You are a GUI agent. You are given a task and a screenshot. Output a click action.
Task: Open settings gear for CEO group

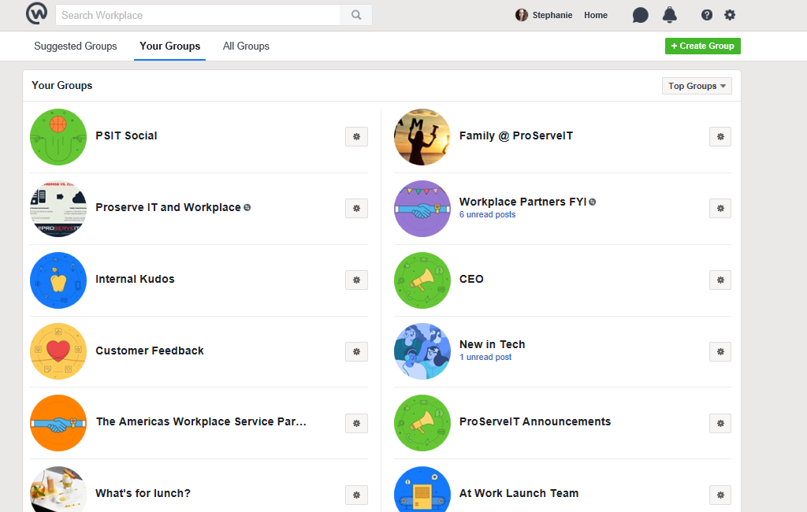pyautogui.click(x=720, y=280)
